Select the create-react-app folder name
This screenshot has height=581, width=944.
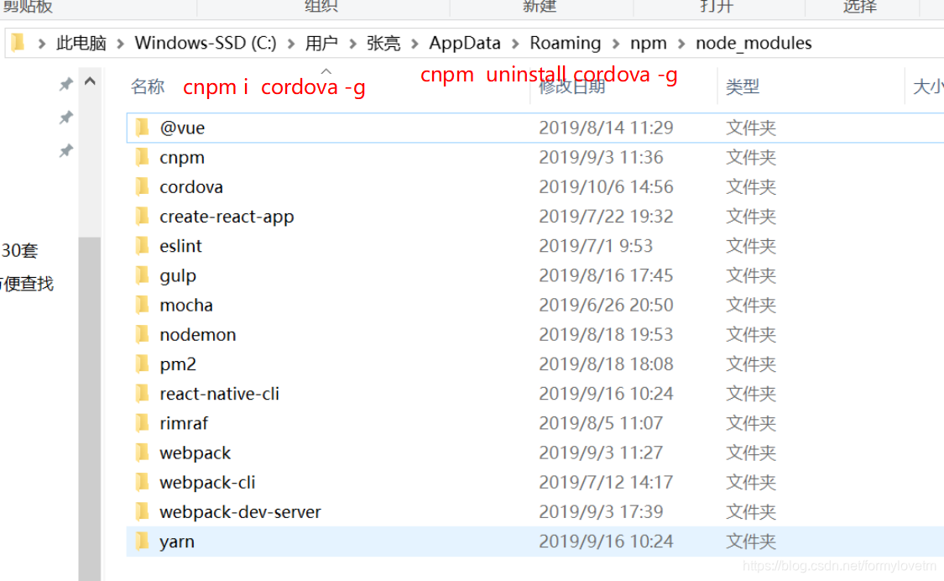[x=227, y=217]
